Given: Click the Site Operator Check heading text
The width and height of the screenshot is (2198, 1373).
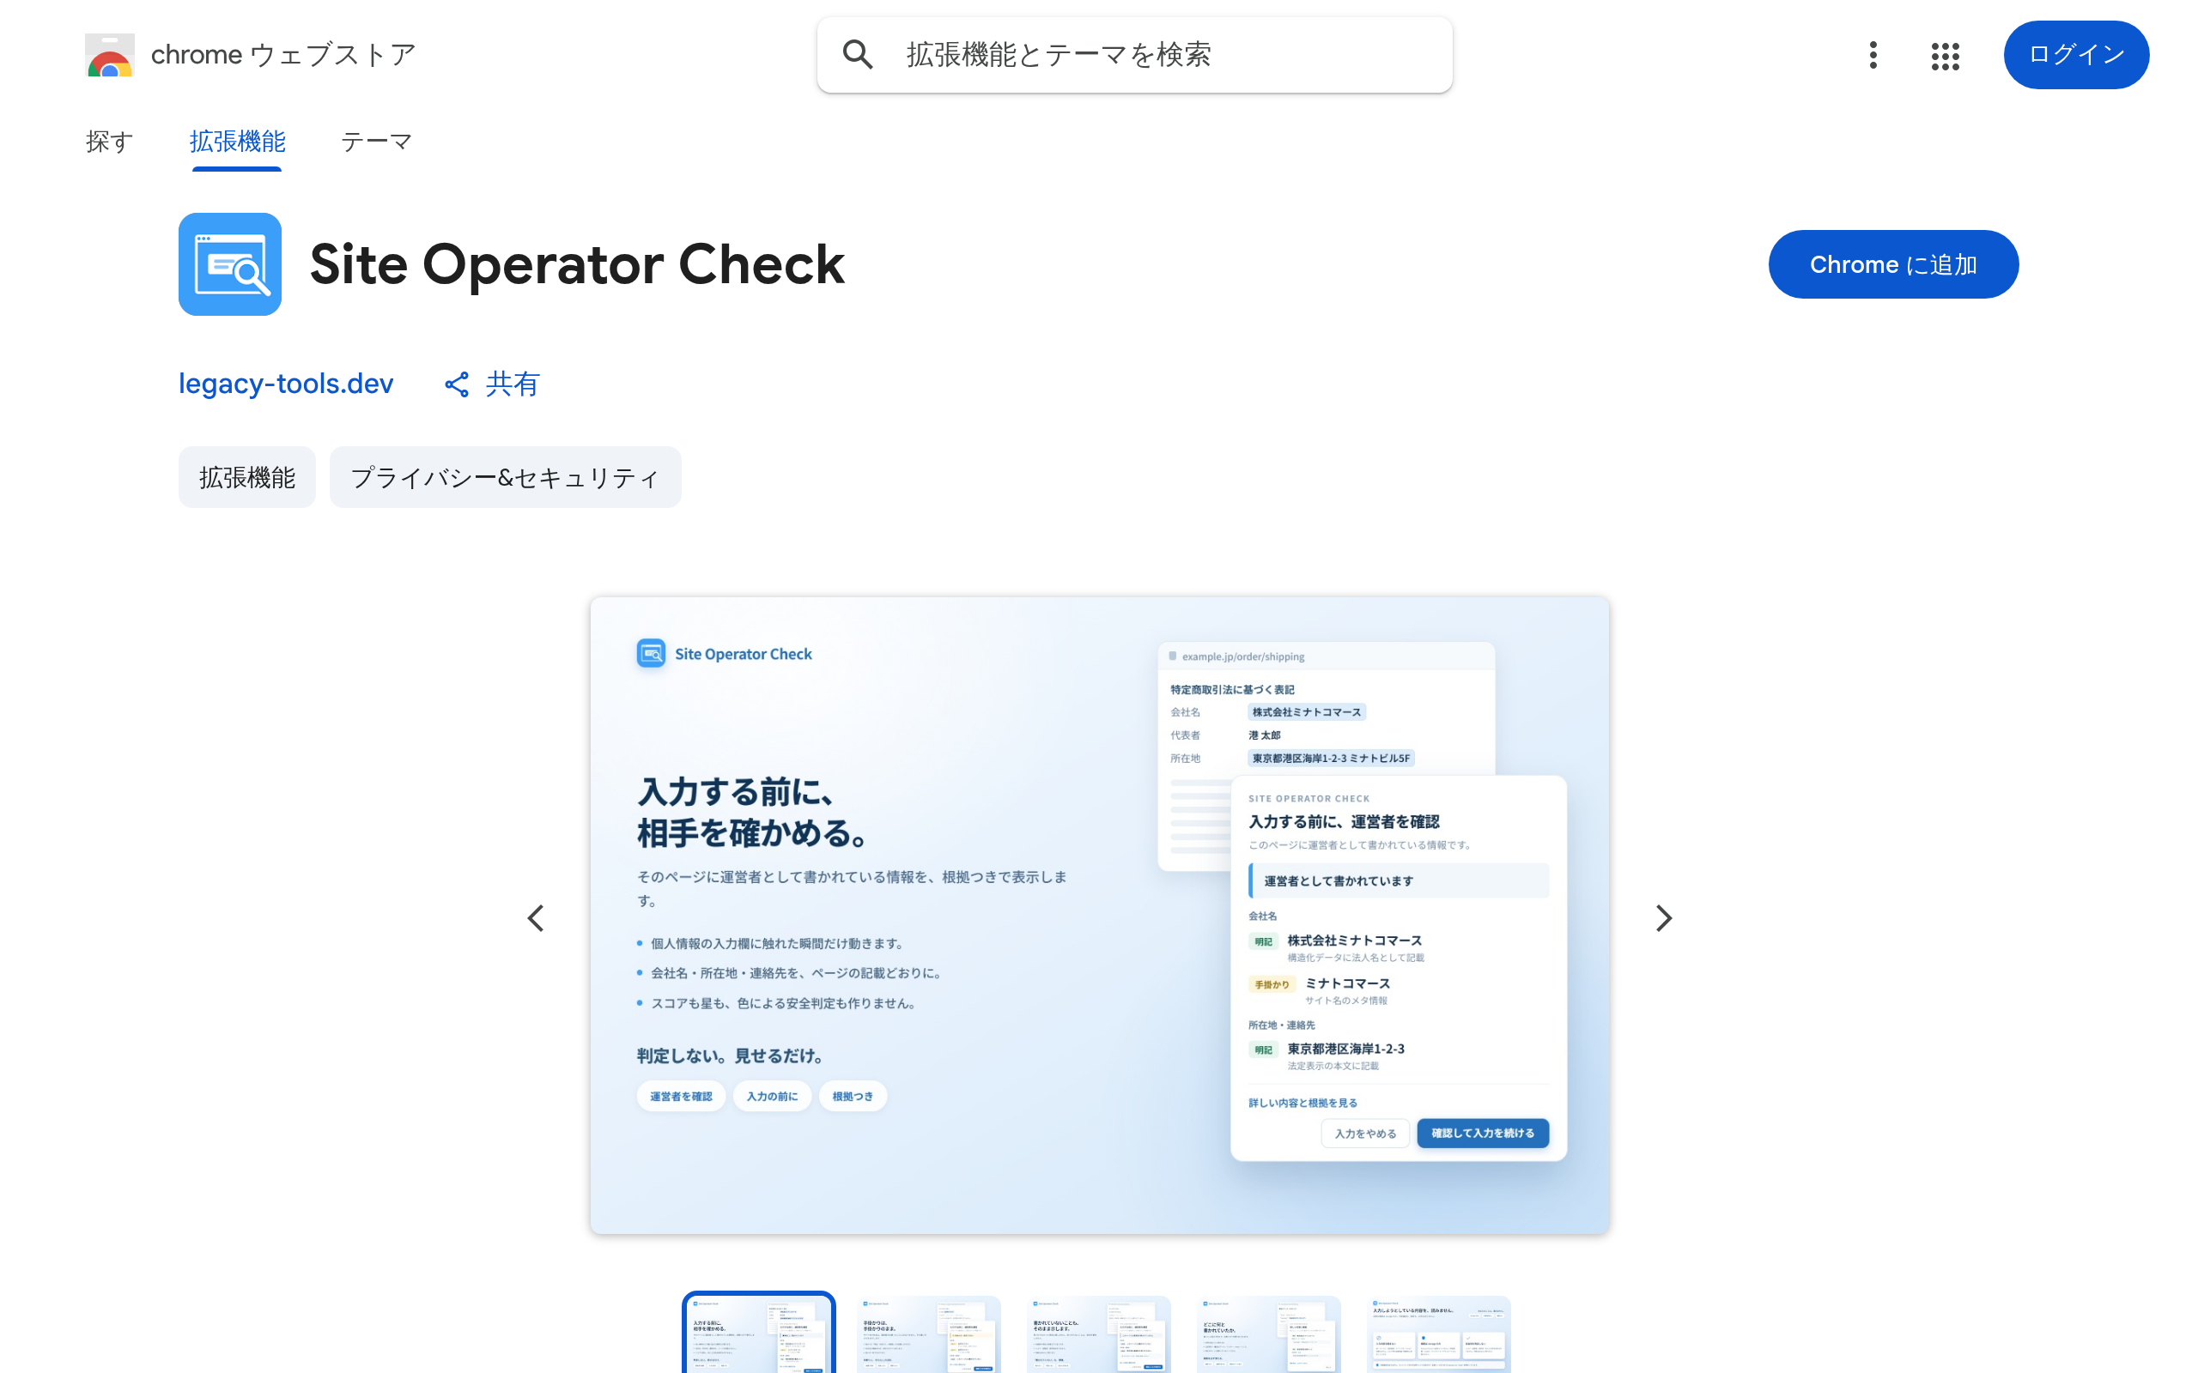Looking at the screenshot, I should tap(577, 264).
